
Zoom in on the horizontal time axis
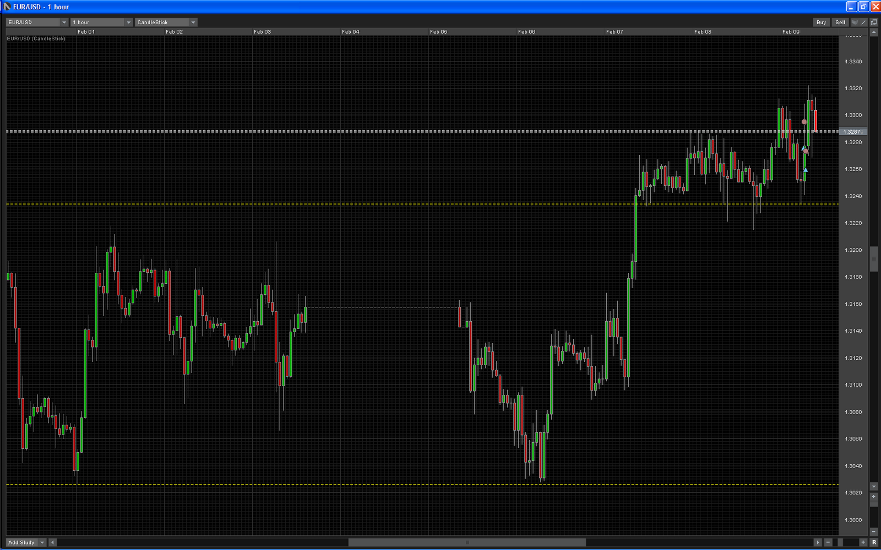coord(863,542)
